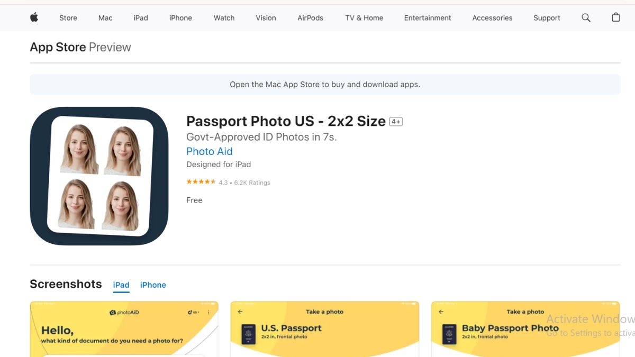
Task: Switch to the iPad screenshots tab
Action: tap(121, 285)
